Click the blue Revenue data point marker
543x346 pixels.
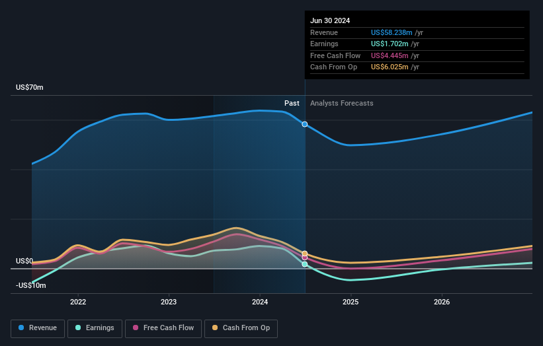(x=305, y=124)
